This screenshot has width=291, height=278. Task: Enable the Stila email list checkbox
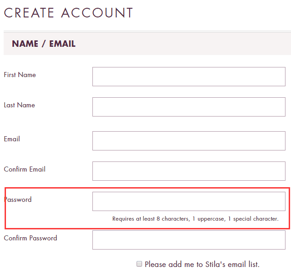click(139, 264)
